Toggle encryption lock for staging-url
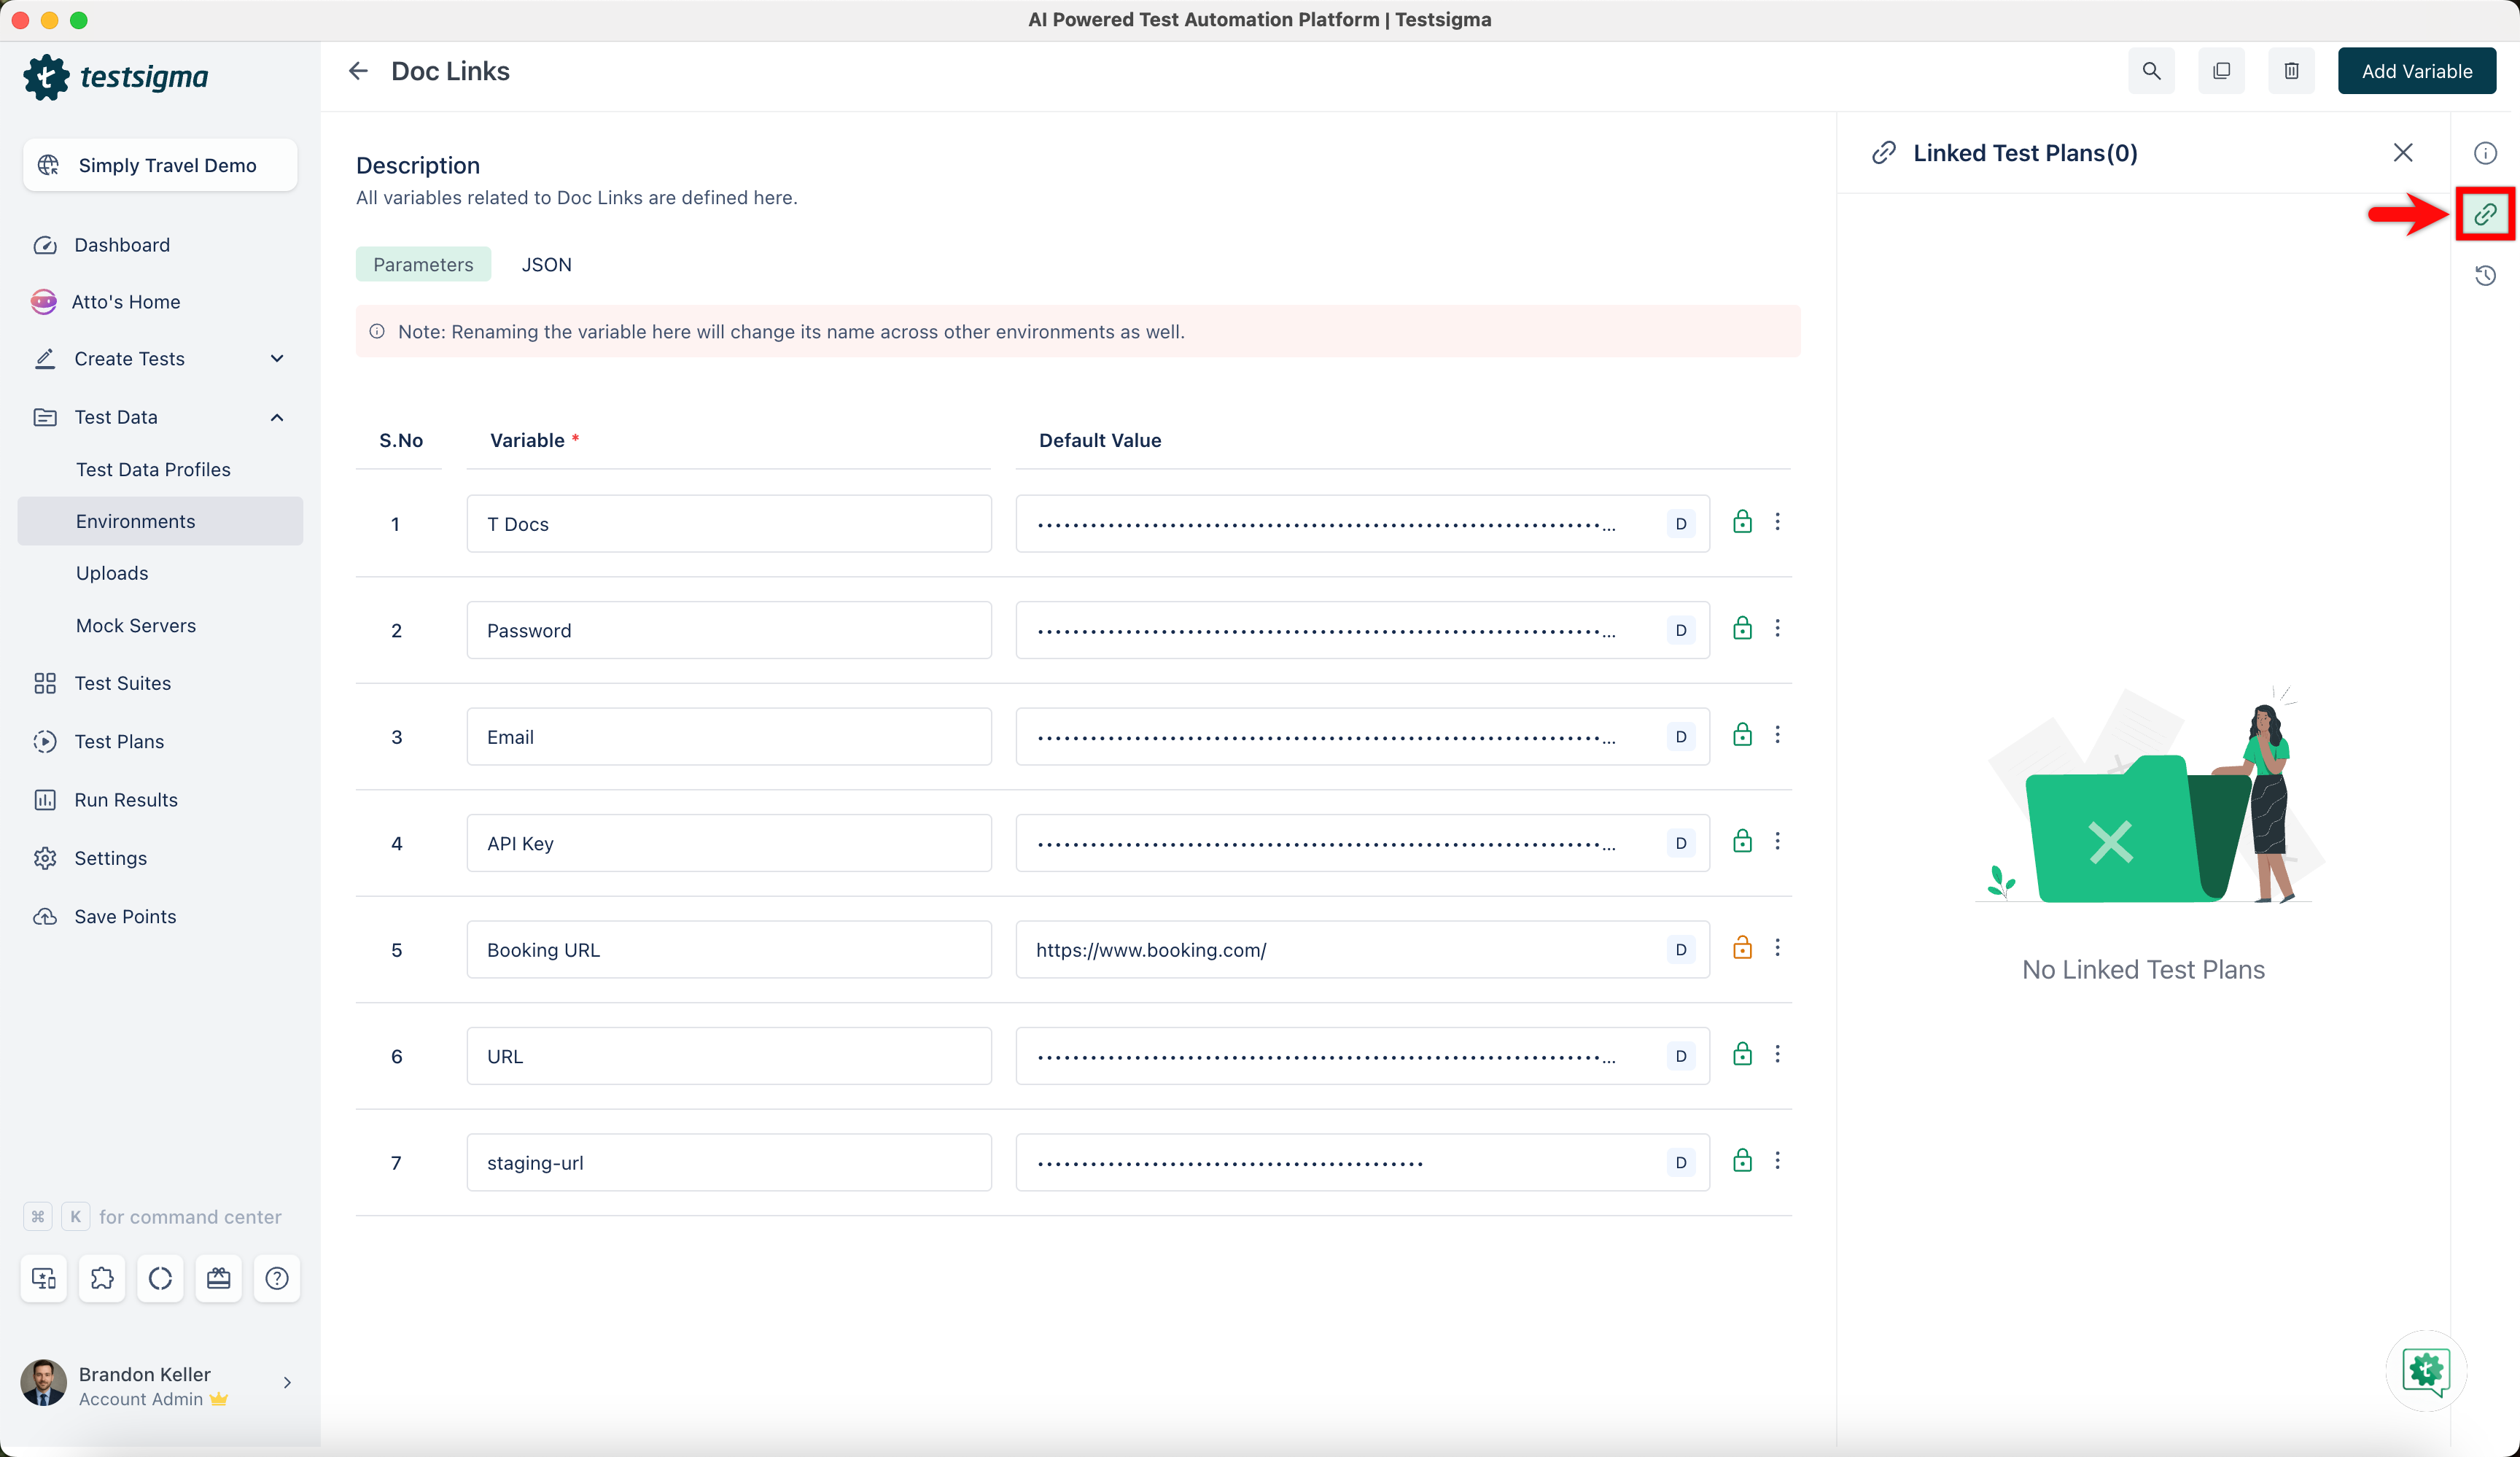Viewport: 2520px width, 1457px height. (x=1742, y=1161)
